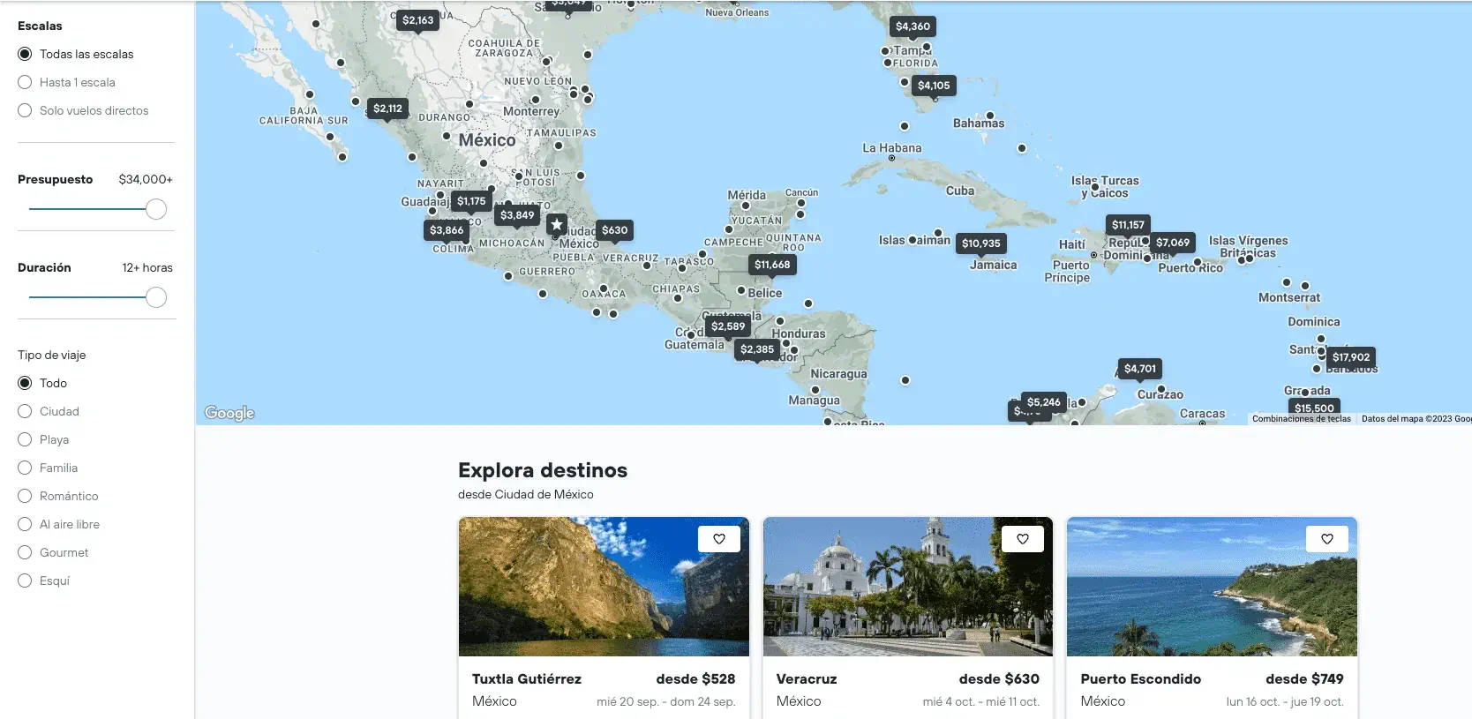This screenshot has width=1472, height=719.
Task: Favorite Veracruz using the heart icon
Action: [x=1022, y=539]
